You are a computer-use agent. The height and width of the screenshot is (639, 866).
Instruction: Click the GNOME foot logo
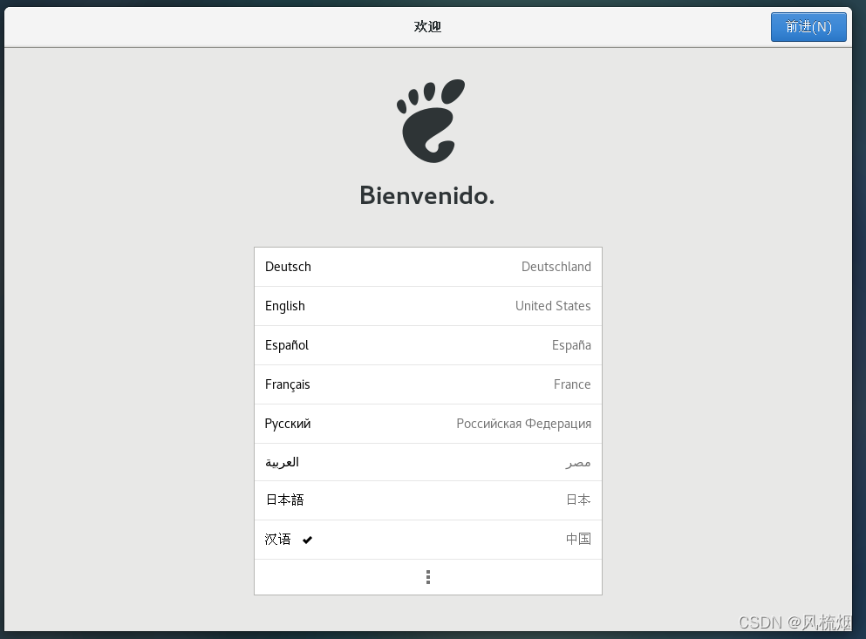click(x=431, y=121)
